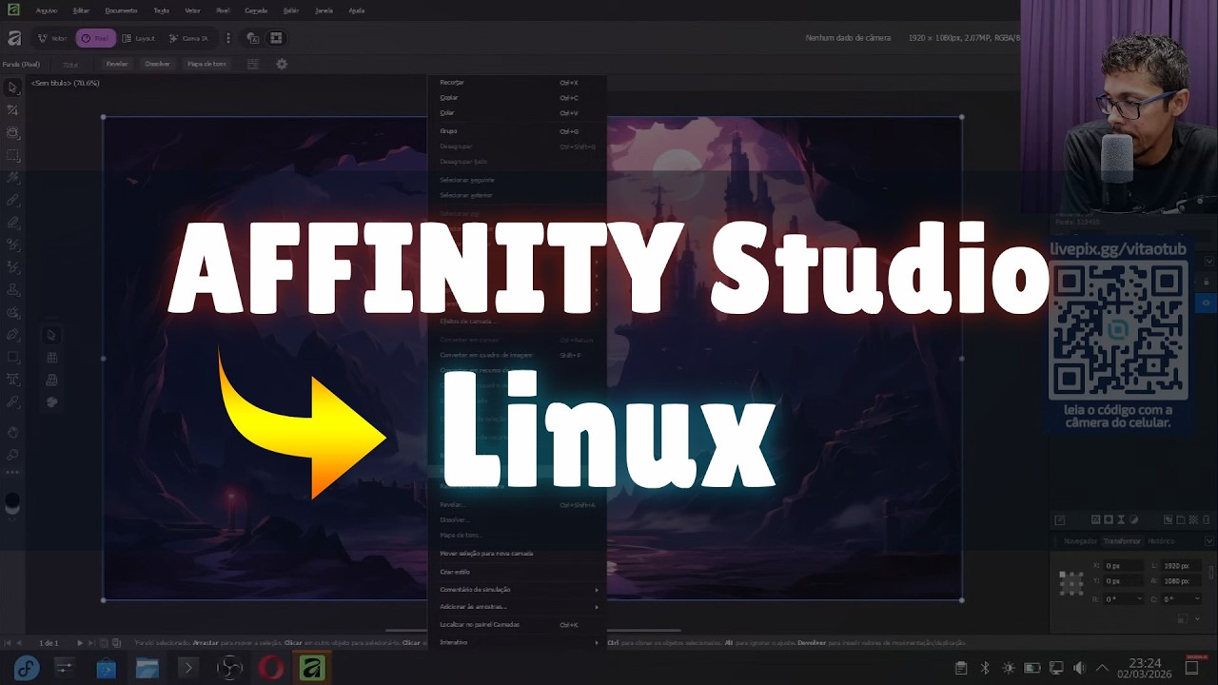Viewport: 1218px width, 685px height.
Task: Open the Ajuda menu
Action: [x=357, y=10]
